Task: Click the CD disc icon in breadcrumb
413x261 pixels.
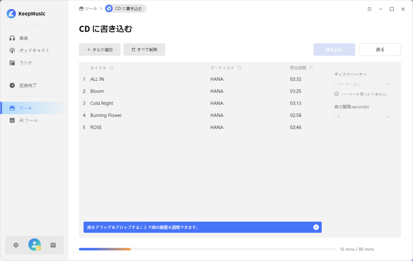Action: pyautogui.click(x=109, y=9)
